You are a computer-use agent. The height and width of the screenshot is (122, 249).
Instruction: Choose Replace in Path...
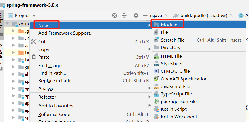[x=90, y=81]
